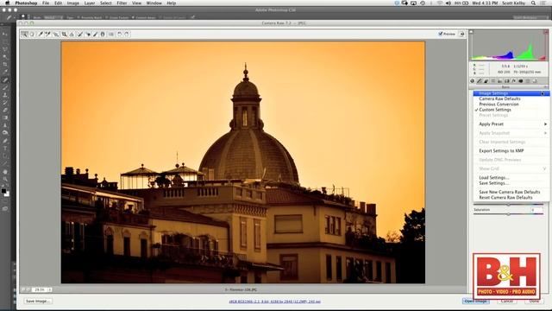This screenshot has height=311, width=552.
Task: Click the Florence image preview
Action: point(243,162)
